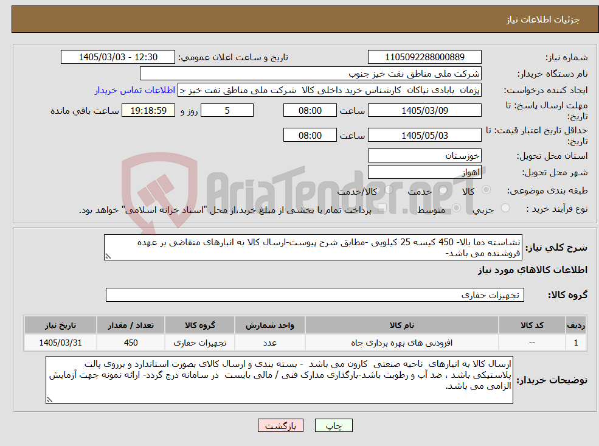Image resolution: width=599 pixels, height=446 pixels.
Task: Click the goods group field تجهیزات حفاری
Action: [x=315, y=294]
